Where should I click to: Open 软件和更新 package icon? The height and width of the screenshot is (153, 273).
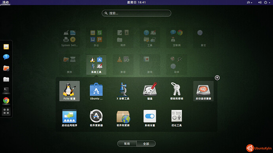(x=123, y=118)
